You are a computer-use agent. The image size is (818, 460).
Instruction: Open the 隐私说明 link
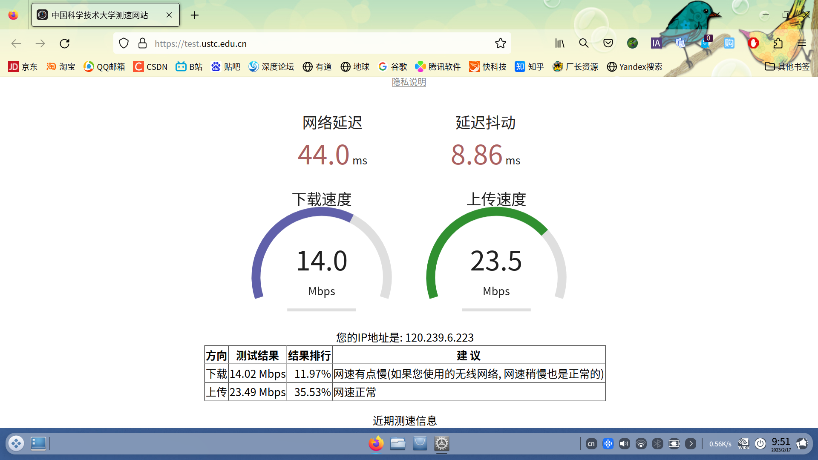(409, 82)
